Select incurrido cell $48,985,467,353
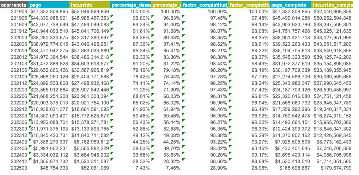The height and width of the screenshot is (175, 359). click(90, 18)
